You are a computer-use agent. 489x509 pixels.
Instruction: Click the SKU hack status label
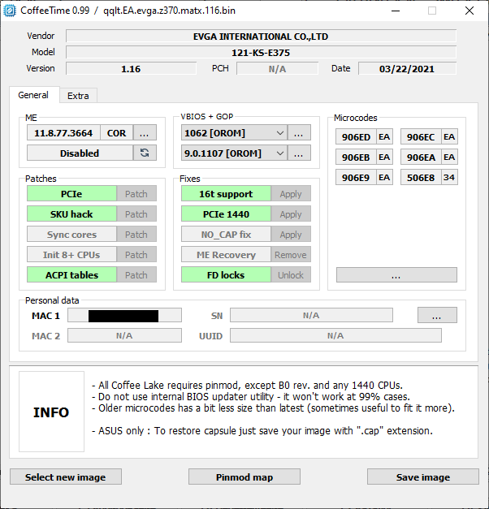[71, 214]
